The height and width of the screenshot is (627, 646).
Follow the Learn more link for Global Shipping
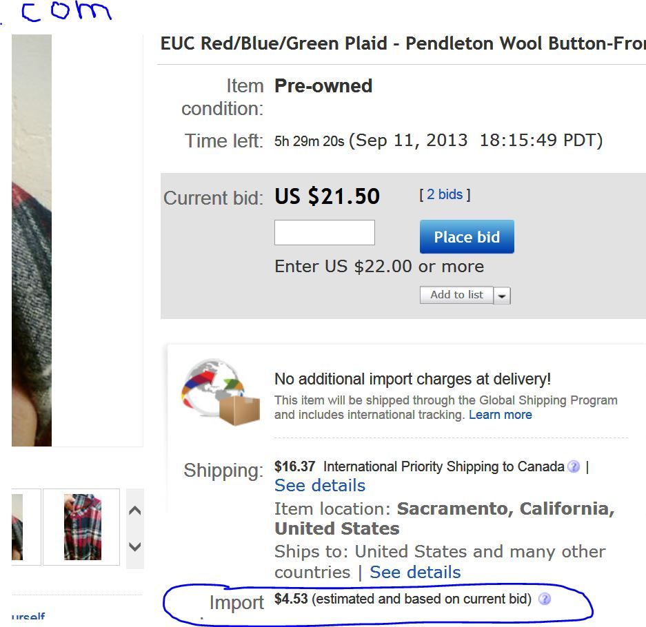coord(500,415)
